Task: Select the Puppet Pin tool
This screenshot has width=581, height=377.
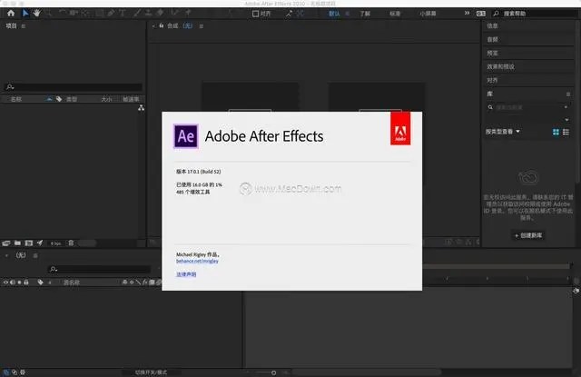Action: coord(188,14)
